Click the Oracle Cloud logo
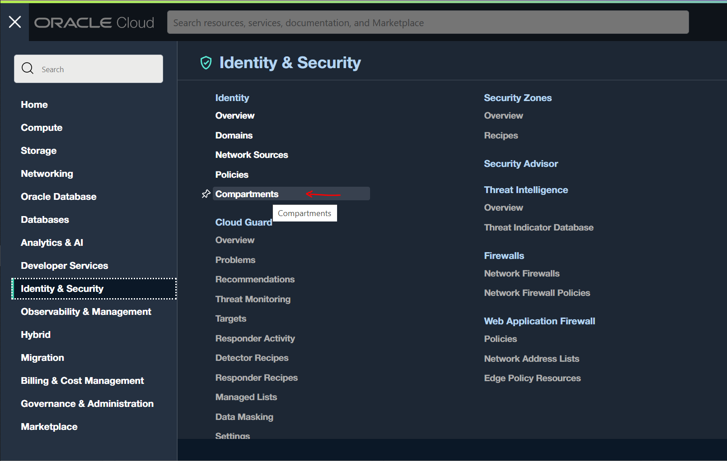Screen dimensions: 727x461 pyautogui.click(x=94, y=23)
